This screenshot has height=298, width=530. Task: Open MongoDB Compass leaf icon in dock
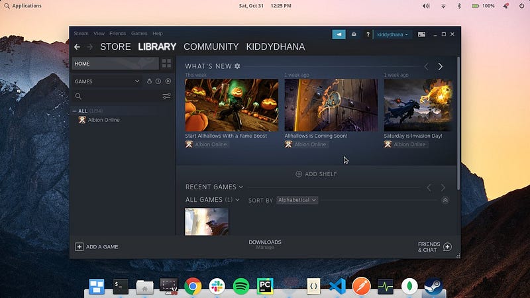409,287
